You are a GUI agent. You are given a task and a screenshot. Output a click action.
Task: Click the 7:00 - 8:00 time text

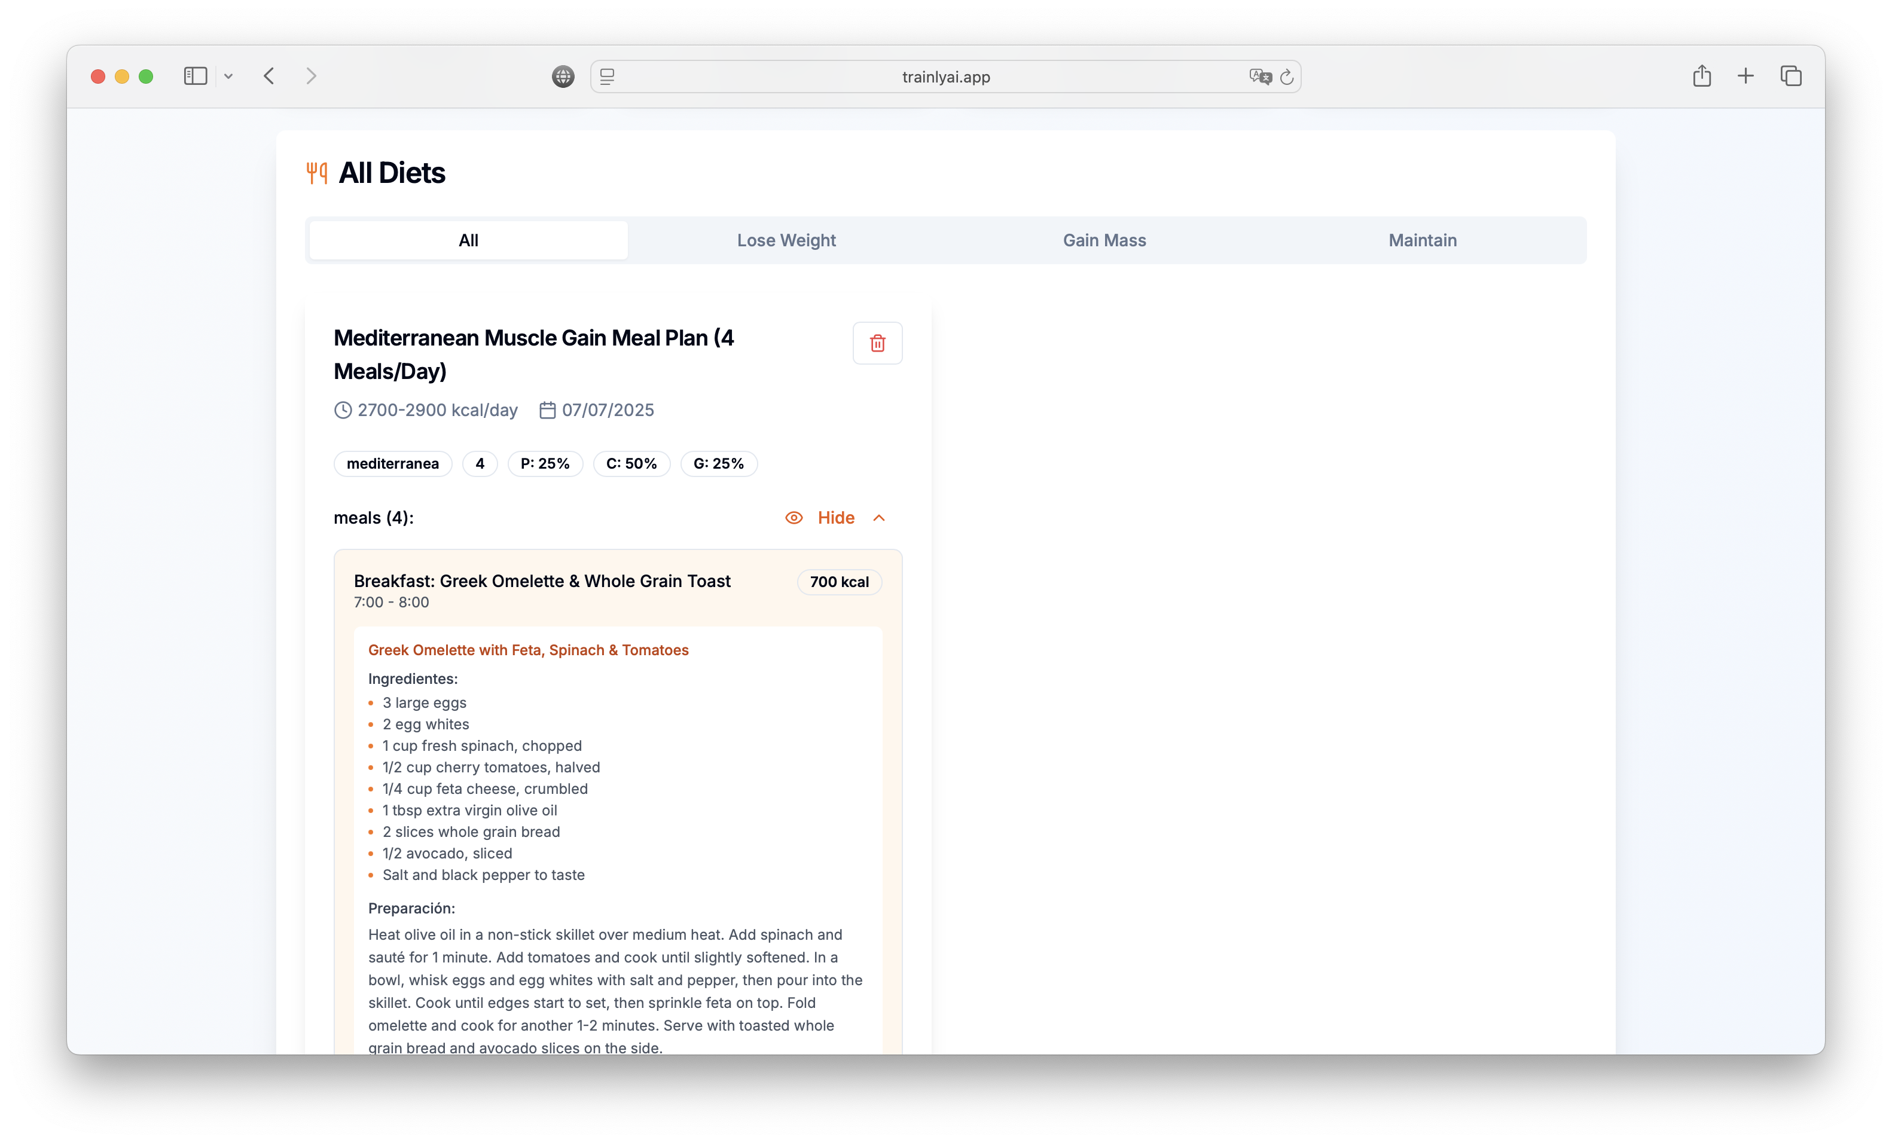pos(392,603)
